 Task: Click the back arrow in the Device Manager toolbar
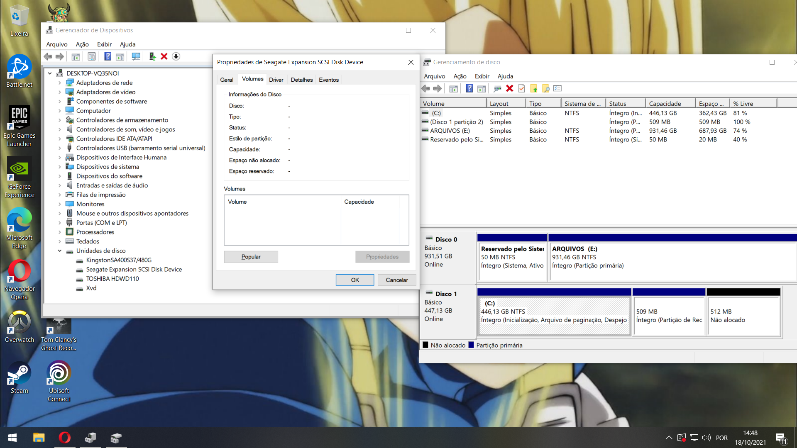[x=48, y=56]
